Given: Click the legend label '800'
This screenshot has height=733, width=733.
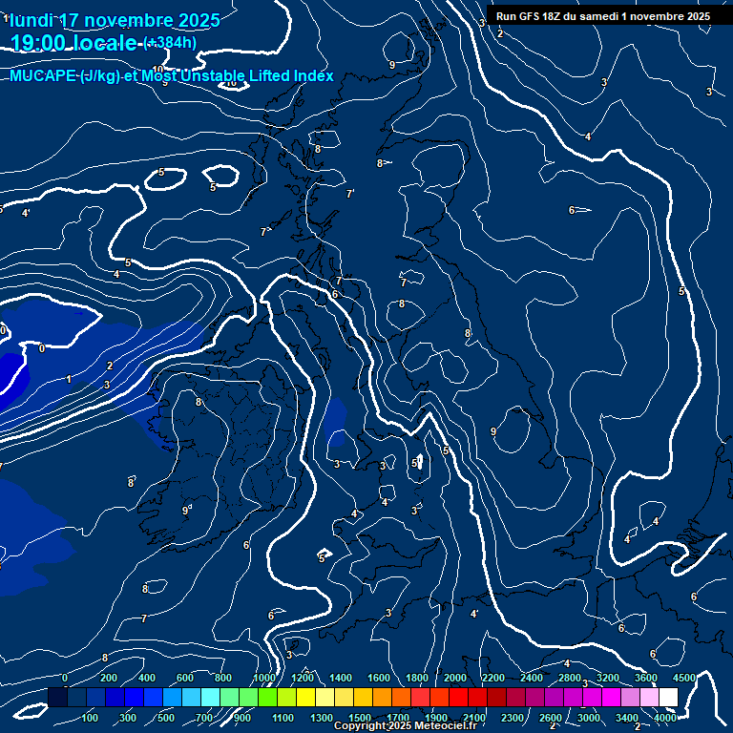Looking at the screenshot, I should point(223,678).
